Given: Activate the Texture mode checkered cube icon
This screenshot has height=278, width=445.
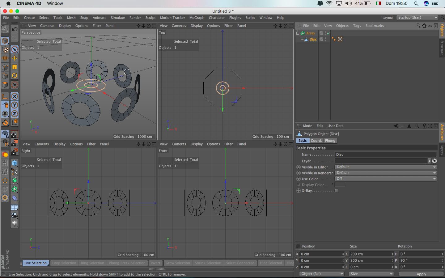Looking at the screenshot, I should coord(5,49).
